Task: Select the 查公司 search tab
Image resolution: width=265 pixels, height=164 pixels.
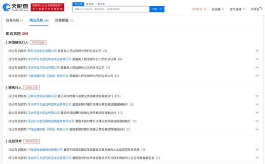Action: 78,4
